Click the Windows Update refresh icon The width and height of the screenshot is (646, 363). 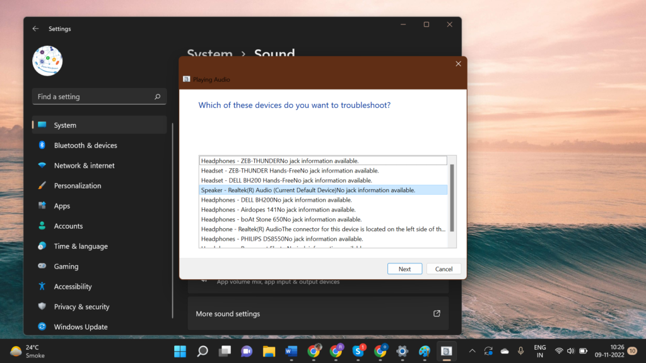point(42,326)
